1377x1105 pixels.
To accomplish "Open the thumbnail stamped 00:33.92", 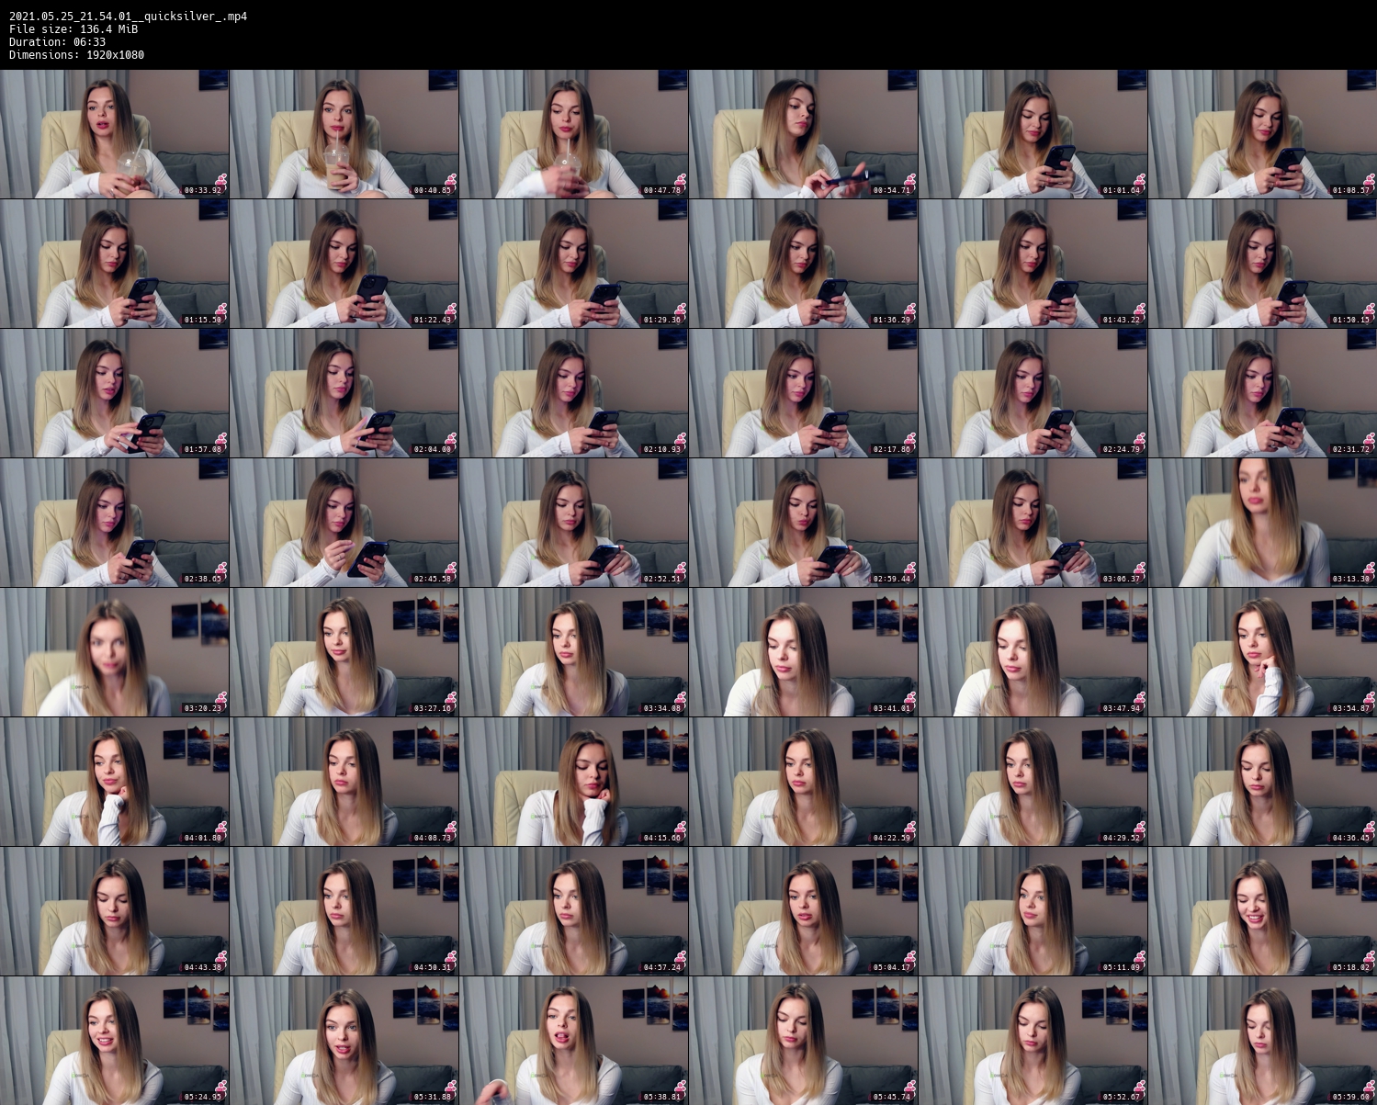I will tap(114, 134).
